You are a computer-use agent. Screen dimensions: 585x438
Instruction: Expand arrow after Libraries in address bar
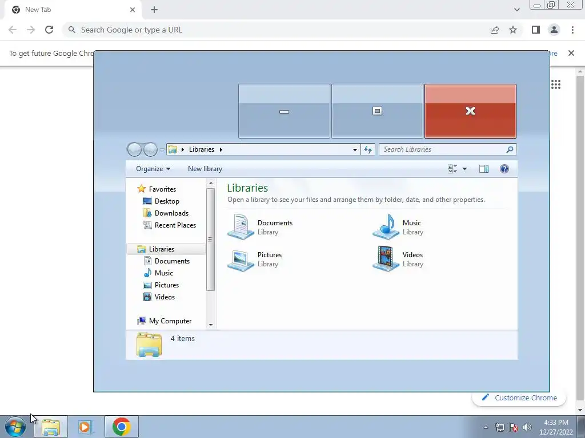pyautogui.click(x=221, y=149)
